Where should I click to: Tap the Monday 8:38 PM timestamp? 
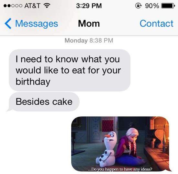[89, 41]
